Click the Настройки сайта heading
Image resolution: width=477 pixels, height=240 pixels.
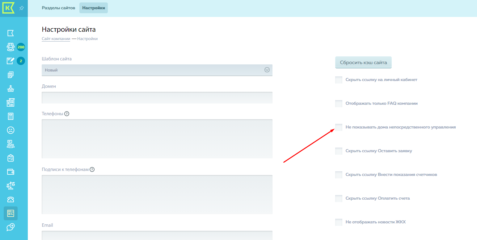[69, 30]
